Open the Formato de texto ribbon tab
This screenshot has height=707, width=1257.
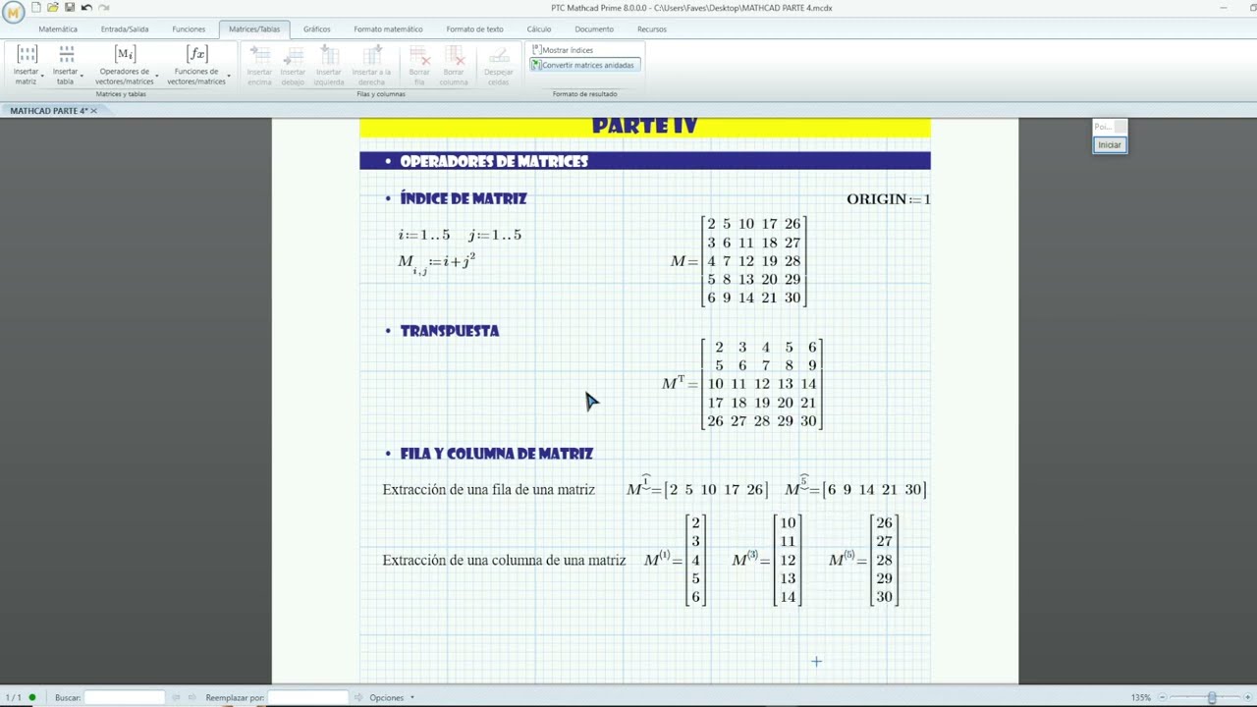click(474, 29)
